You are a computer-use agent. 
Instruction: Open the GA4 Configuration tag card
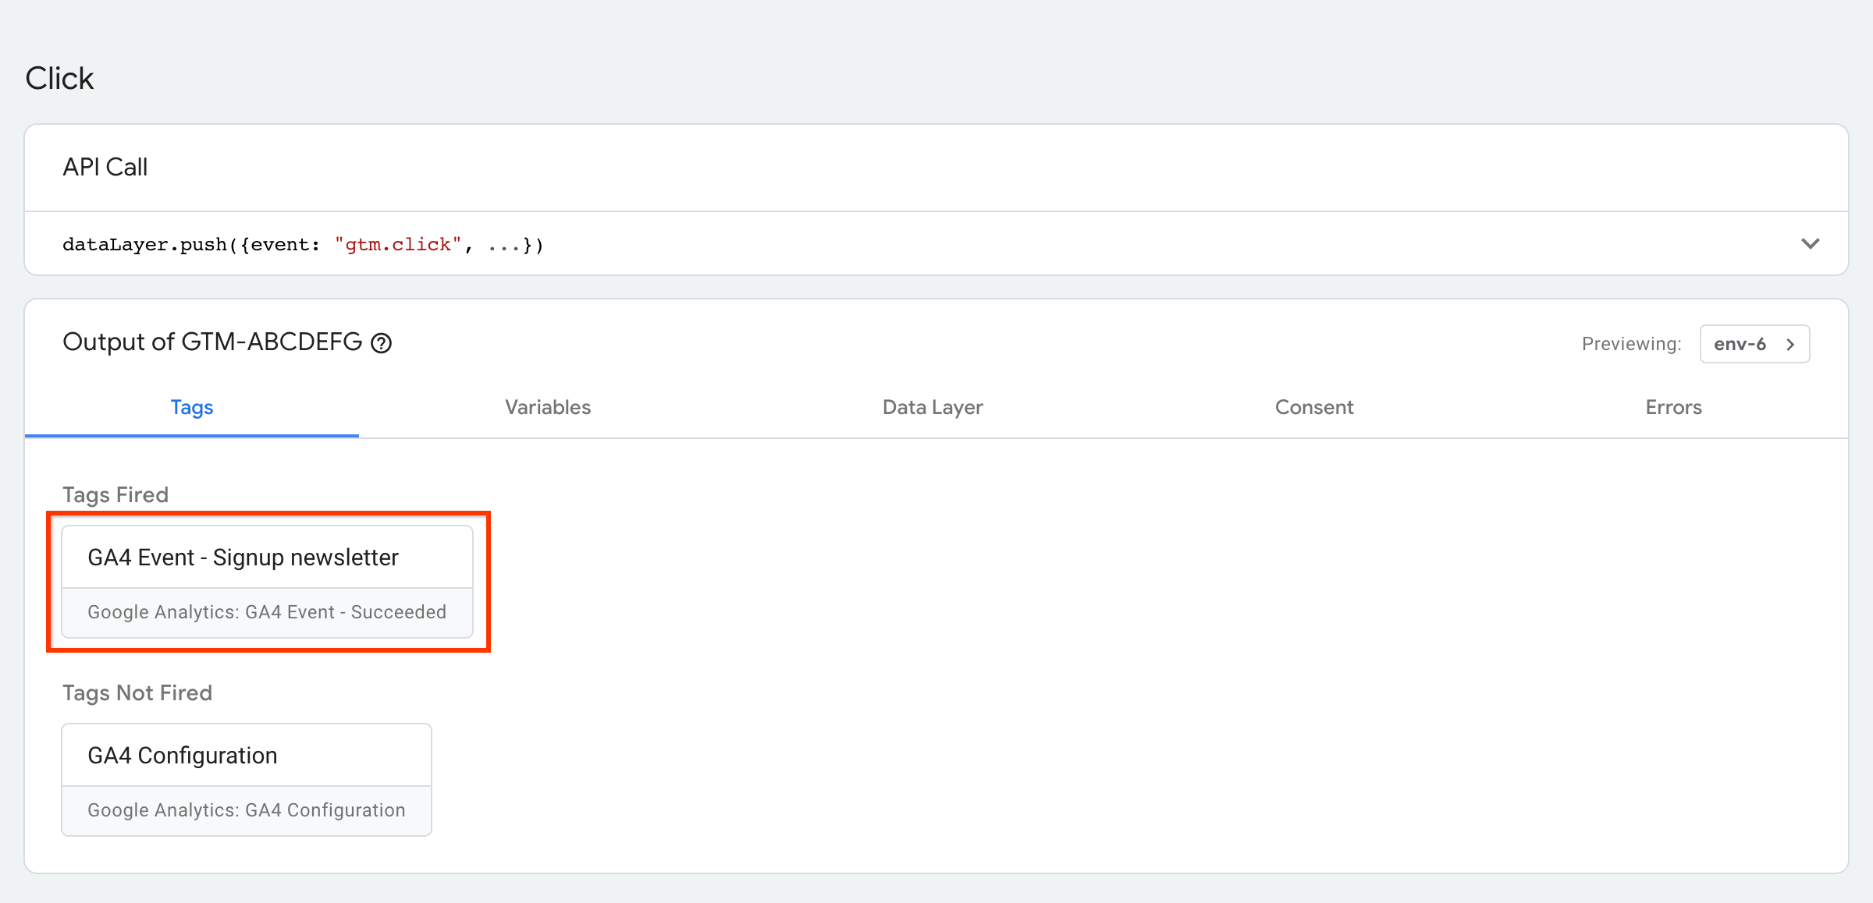[x=247, y=780]
